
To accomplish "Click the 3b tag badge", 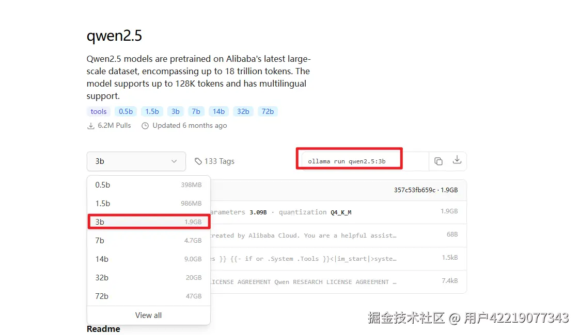I will tap(176, 111).
